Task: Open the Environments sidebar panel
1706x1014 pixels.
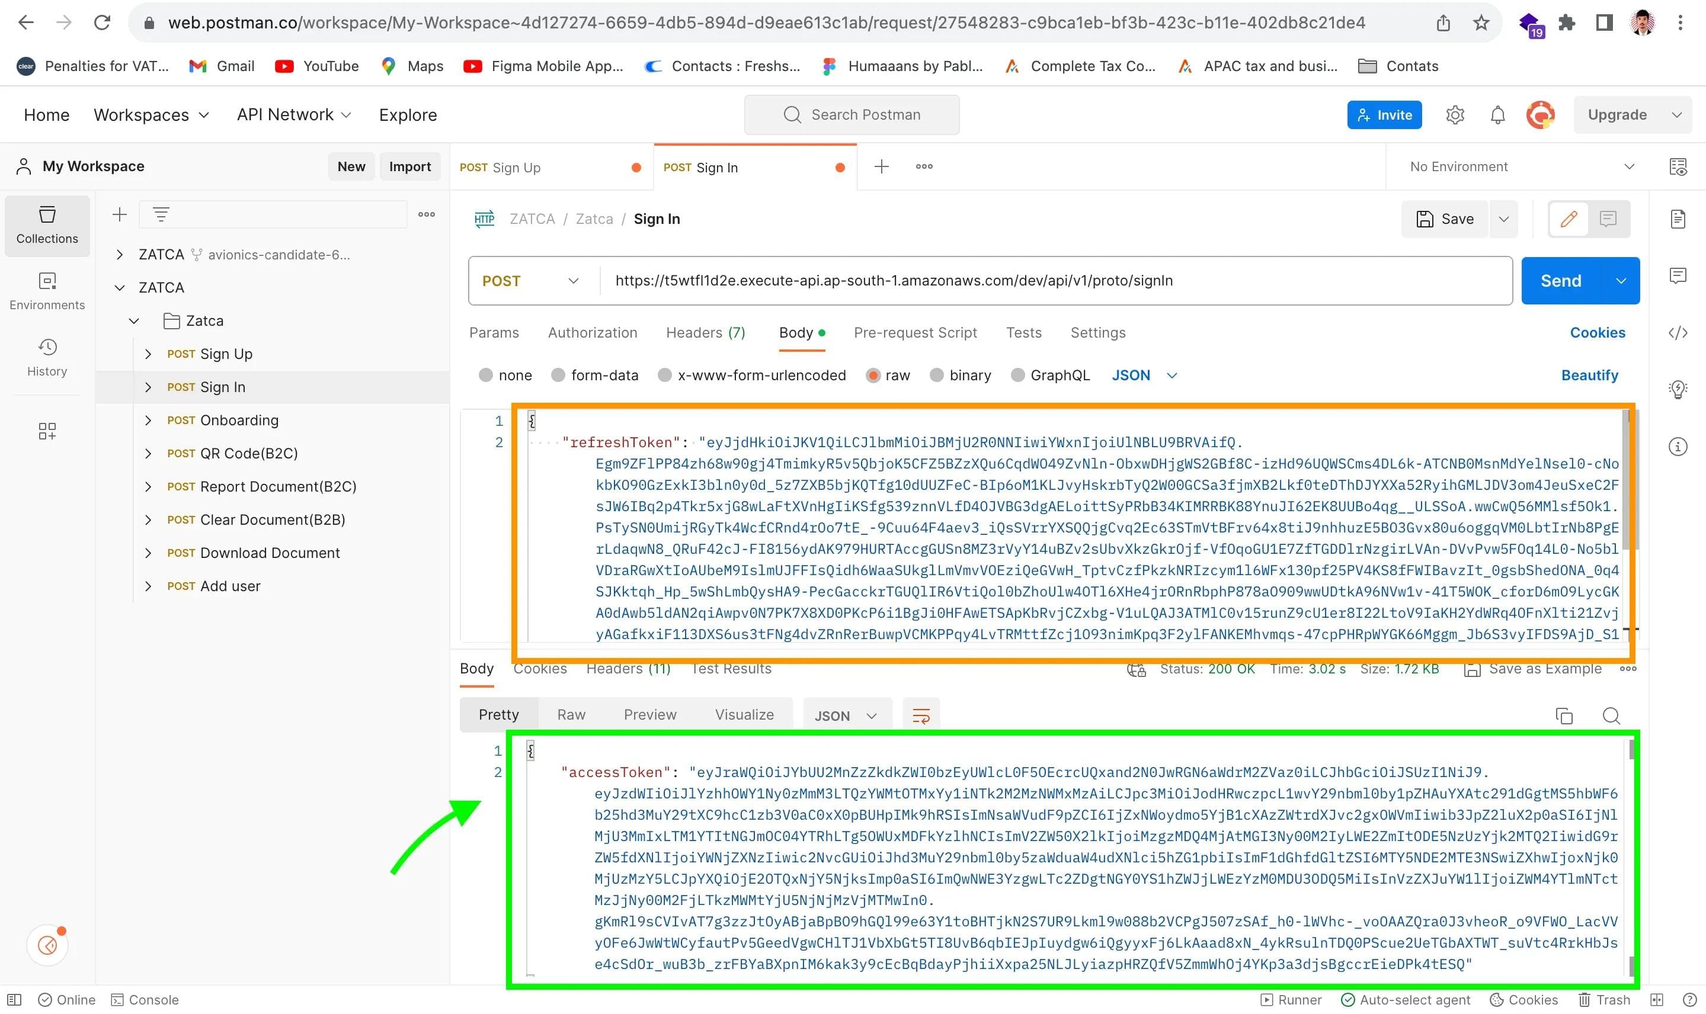Action: pyautogui.click(x=47, y=292)
